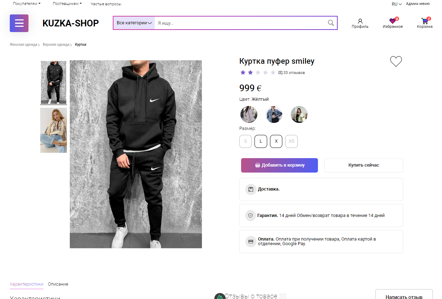Screen dimensions: 442x299
Task: Open Частые вопросы menu item
Action: [x=106, y=4]
